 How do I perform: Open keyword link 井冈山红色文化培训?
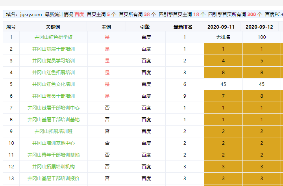[x=54, y=84]
